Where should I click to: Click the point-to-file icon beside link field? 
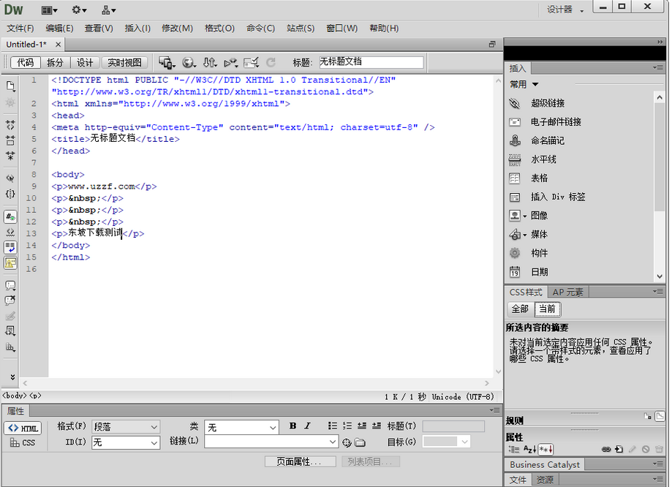(x=347, y=442)
